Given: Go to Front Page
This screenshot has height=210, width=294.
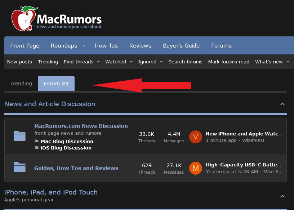Looking at the screenshot, I should (x=25, y=45).
